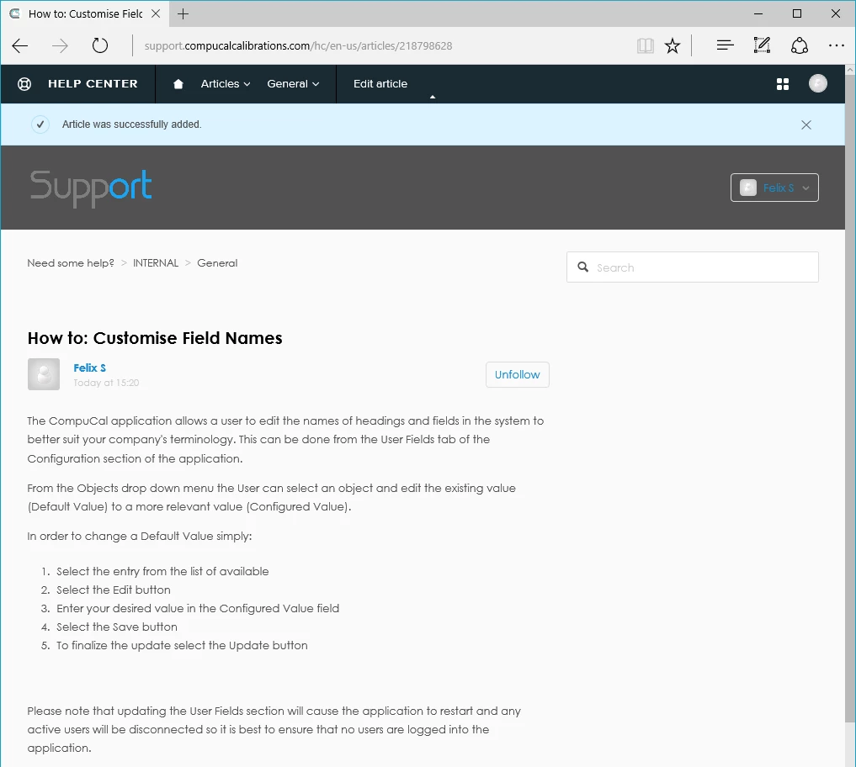Open reading view book icon
Image resolution: width=856 pixels, height=767 pixels.
tap(646, 45)
